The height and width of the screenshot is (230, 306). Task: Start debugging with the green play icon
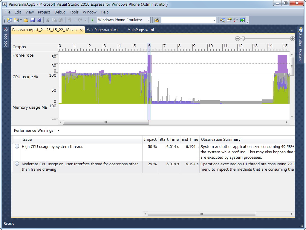click(93, 20)
